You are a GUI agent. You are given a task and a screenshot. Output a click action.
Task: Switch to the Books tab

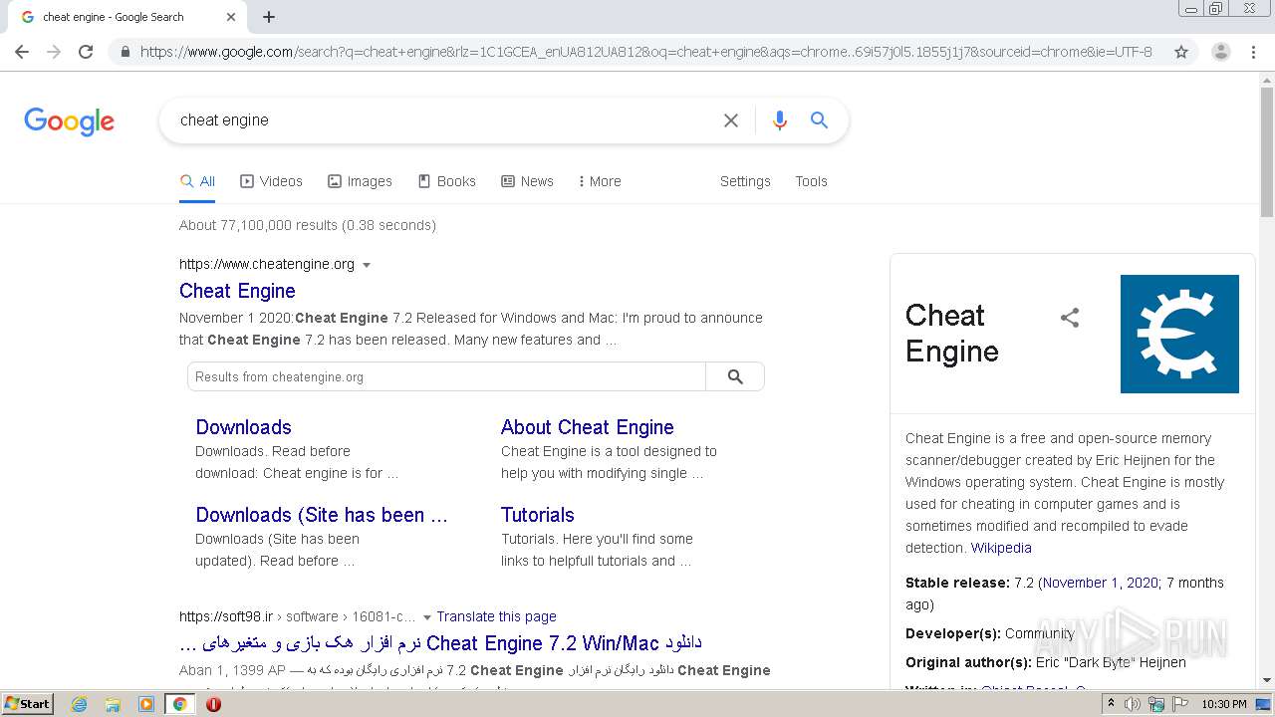click(x=446, y=181)
